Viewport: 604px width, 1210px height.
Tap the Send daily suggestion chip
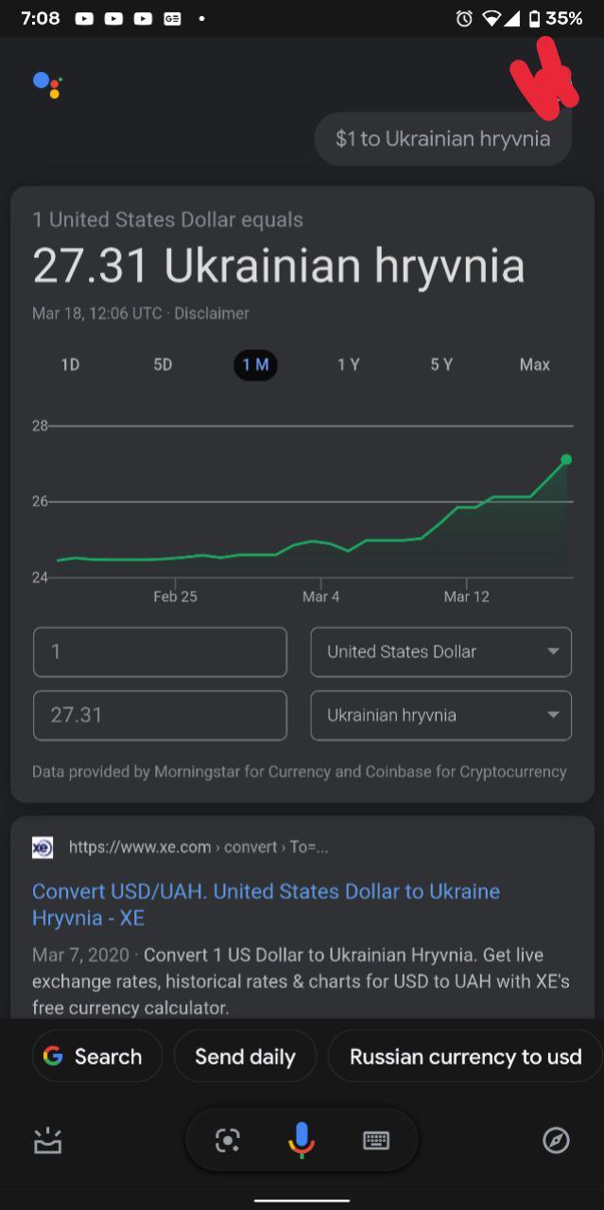point(245,1056)
